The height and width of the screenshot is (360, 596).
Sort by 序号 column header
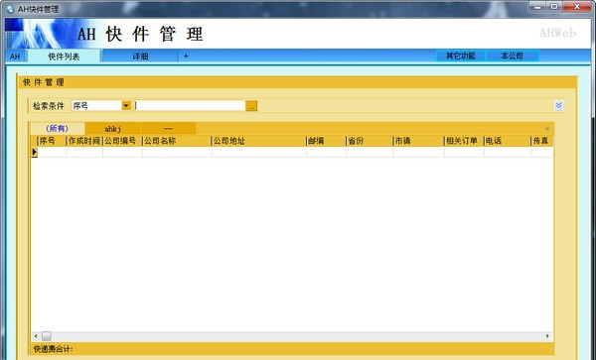tap(52, 141)
